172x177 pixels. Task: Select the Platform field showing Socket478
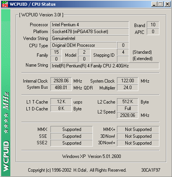pyautogui.click(x=89, y=32)
